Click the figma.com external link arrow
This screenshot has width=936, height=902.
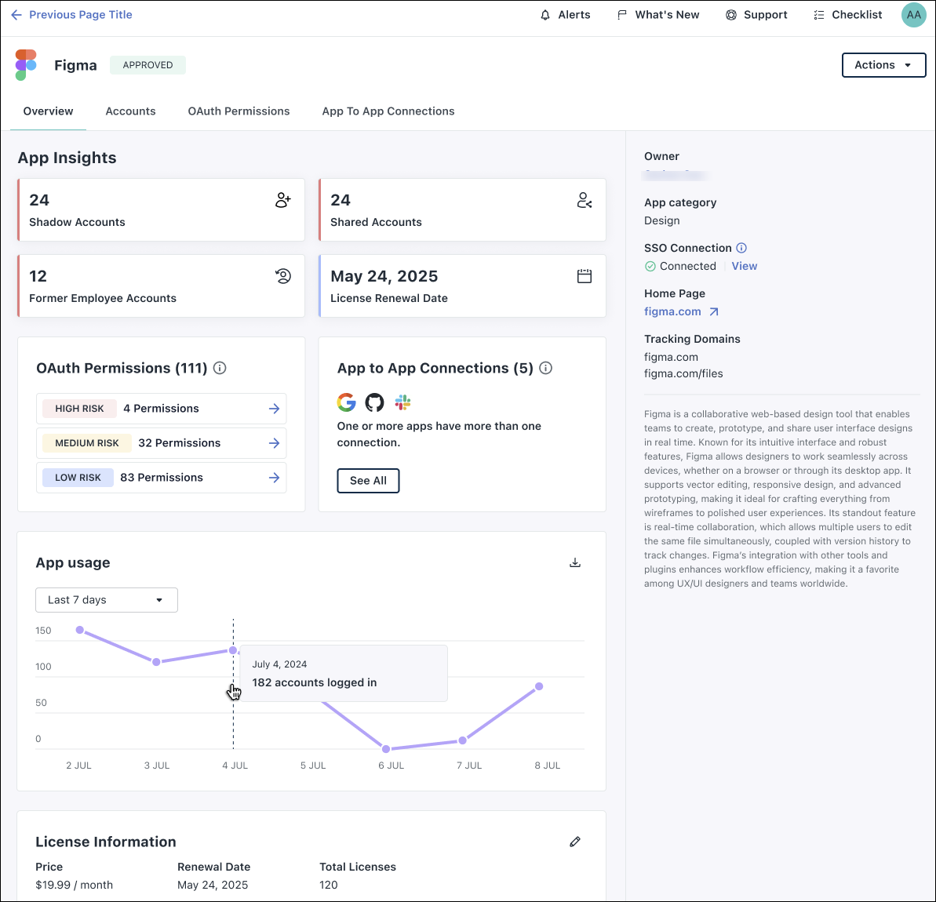click(714, 311)
